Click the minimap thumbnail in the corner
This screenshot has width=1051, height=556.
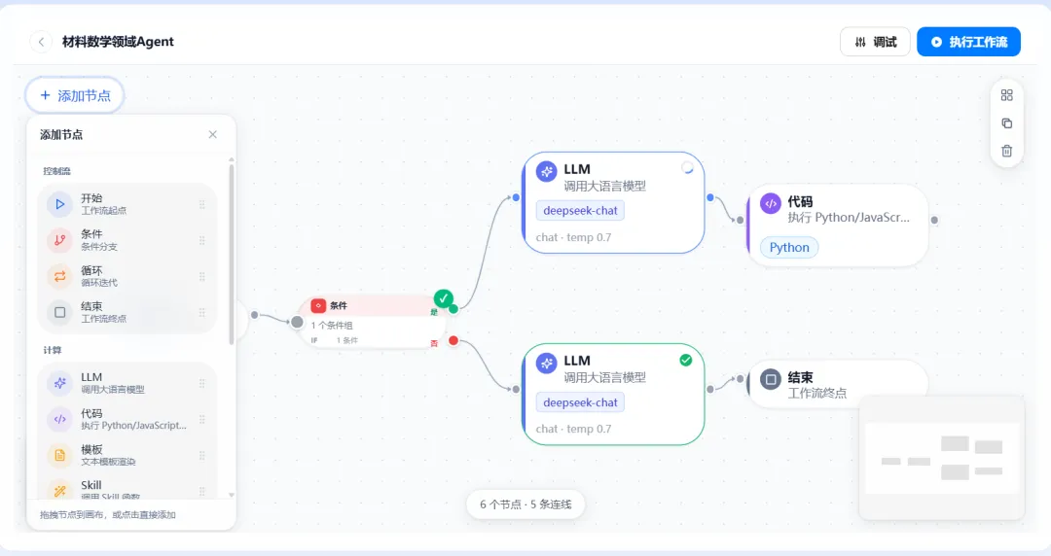point(942,457)
